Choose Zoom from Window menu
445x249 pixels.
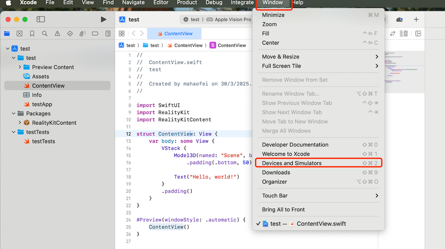pyautogui.click(x=319, y=24)
